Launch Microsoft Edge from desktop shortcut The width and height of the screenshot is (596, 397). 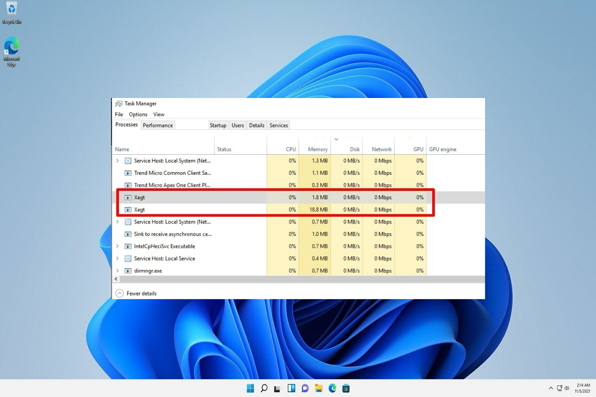[11, 51]
